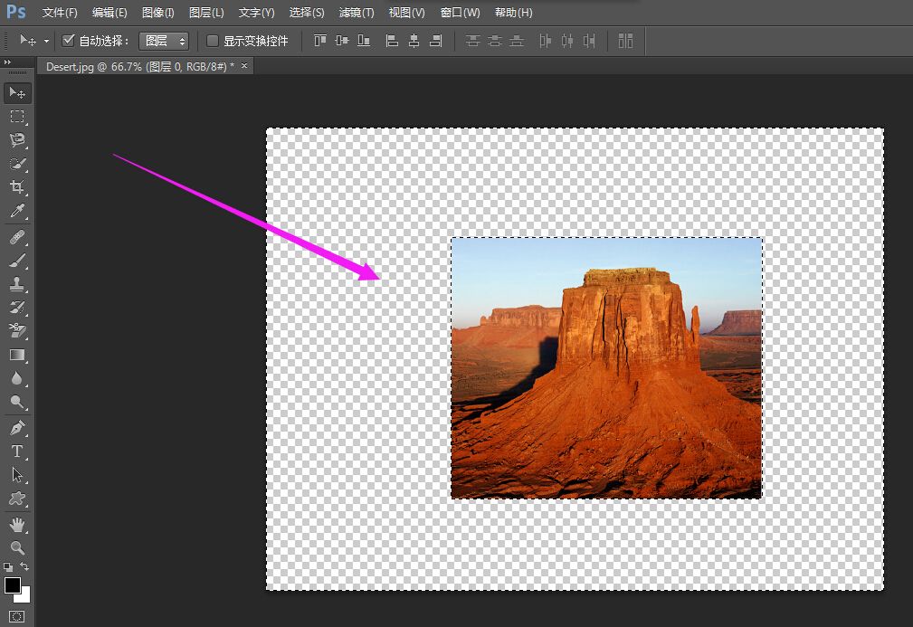Image resolution: width=913 pixels, height=627 pixels.
Task: Click the Zoom tool in toolbox
Action: pyautogui.click(x=17, y=548)
